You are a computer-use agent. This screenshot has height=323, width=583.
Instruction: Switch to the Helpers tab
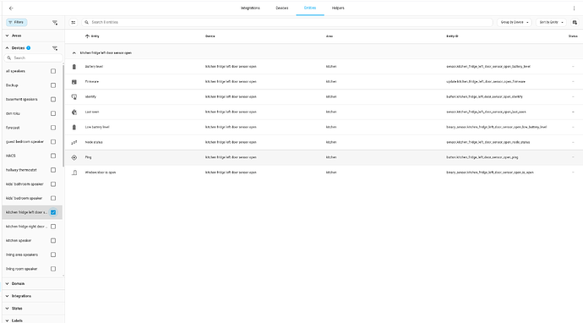pyautogui.click(x=338, y=8)
